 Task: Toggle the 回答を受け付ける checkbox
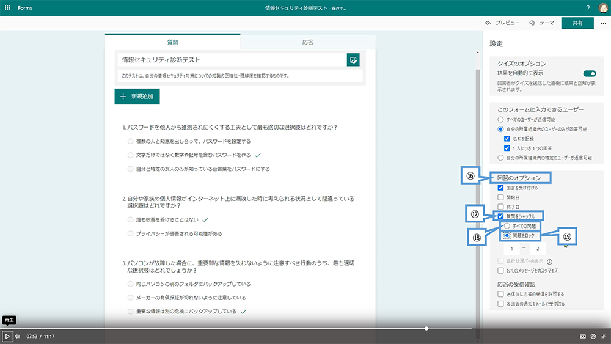point(500,188)
